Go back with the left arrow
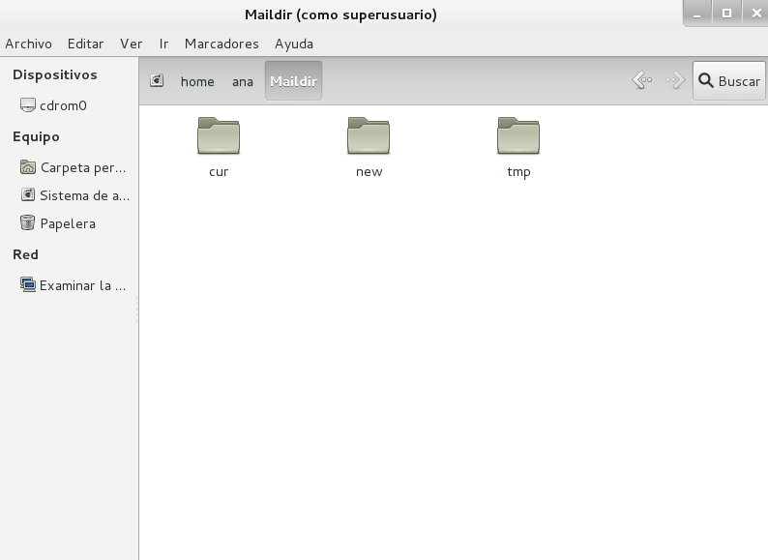This screenshot has height=560, width=768. 642,80
